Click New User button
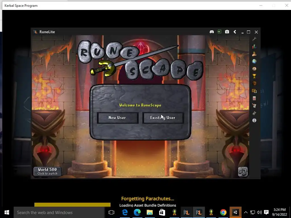 pyautogui.click(x=118, y=118)
